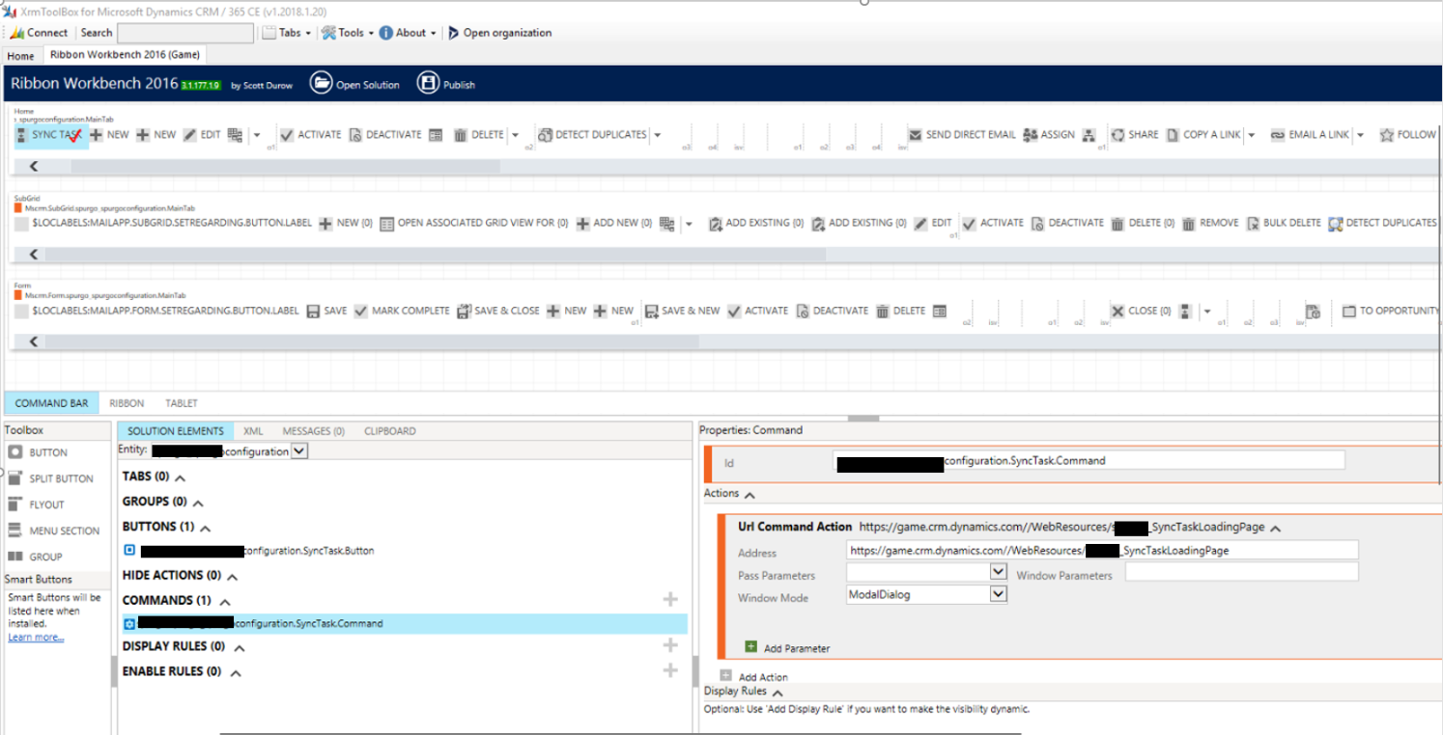Open the Tools menu

coord(347,33)
